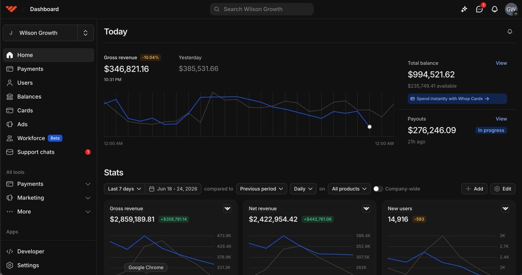Click Whop badge on New users card
The width and height of the screenshot is (522, 275).
[505, 209]
